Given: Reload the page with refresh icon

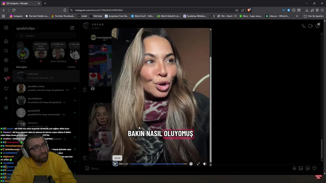Looking at the screenshot, I should 14,10.
